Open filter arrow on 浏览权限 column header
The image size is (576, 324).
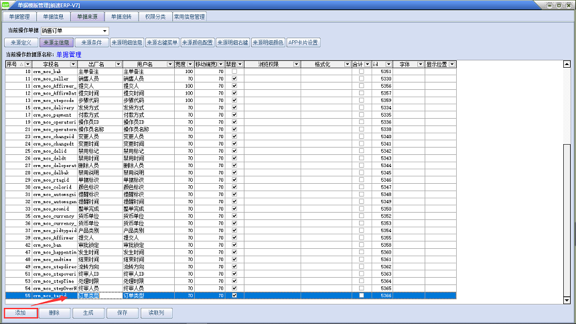tap(293, 64)
